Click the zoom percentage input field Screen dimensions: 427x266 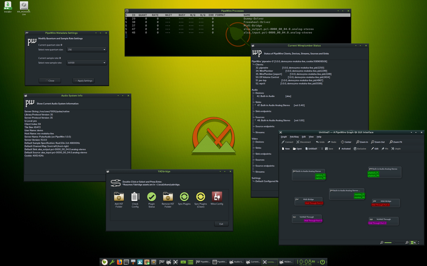(x=413, y=242)
